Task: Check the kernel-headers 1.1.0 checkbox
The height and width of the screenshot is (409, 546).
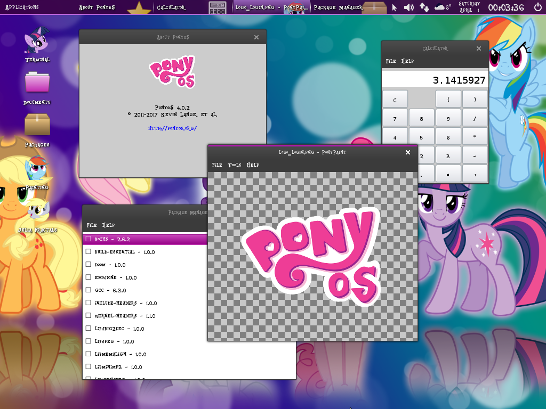Action: [88, 315]
